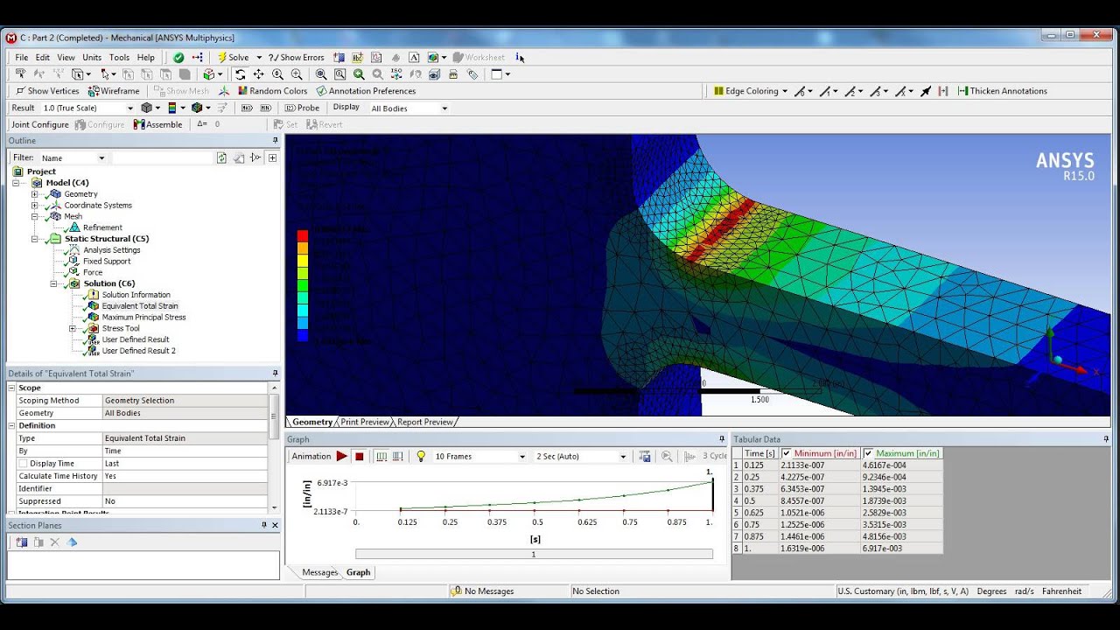This screenshot has height=630, width=1120.
Task: Pin the Outline panel
Action: (275, 141)
